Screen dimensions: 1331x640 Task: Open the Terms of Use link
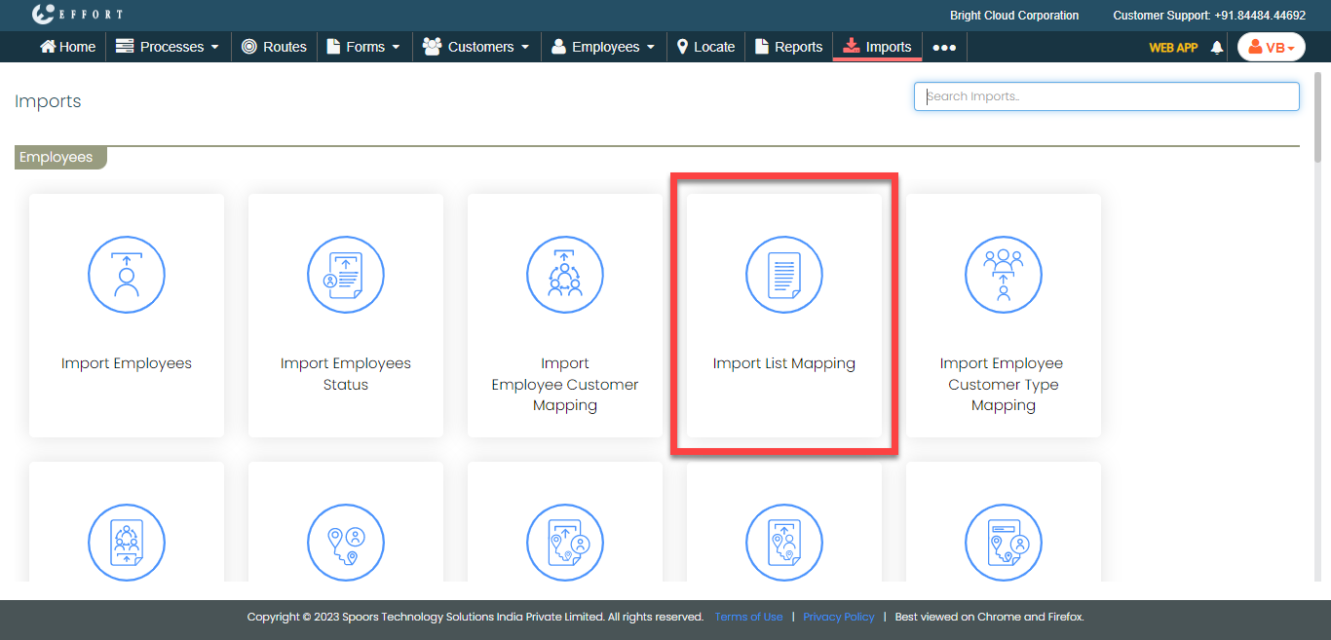pos(748,617)
